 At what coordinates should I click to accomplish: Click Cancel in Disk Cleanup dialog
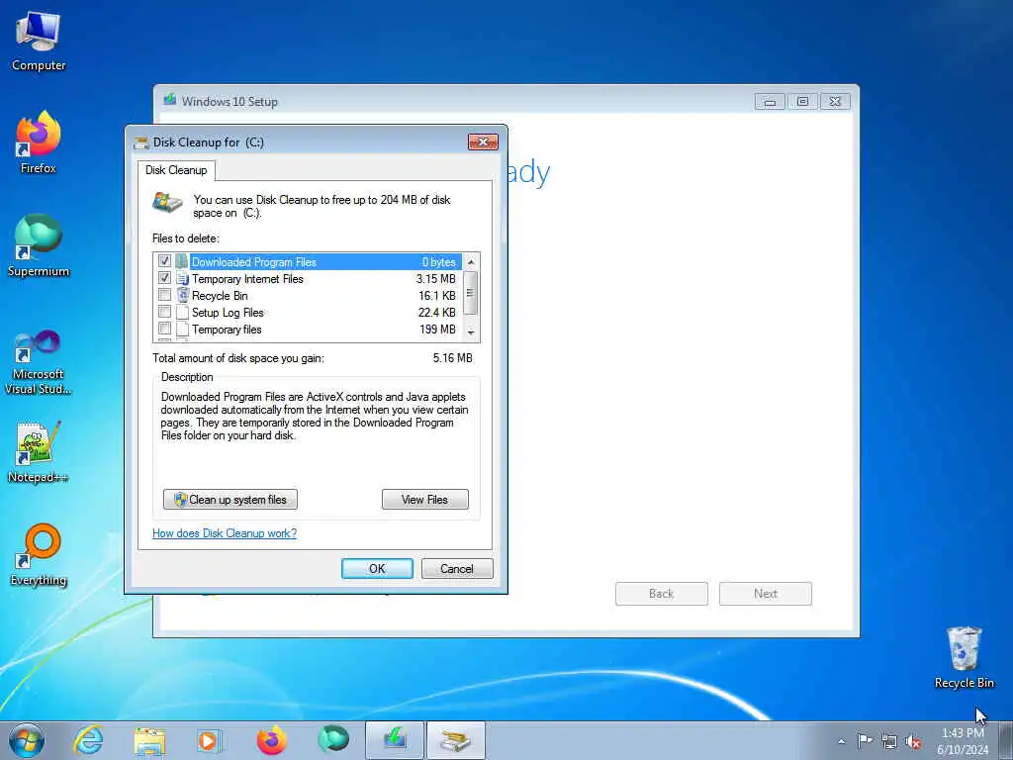pyautogui.click(x=457, y=569)
